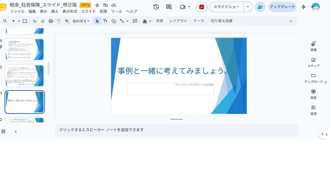
Task: Click the red PDF extension icon
Action: click(202, 7)
